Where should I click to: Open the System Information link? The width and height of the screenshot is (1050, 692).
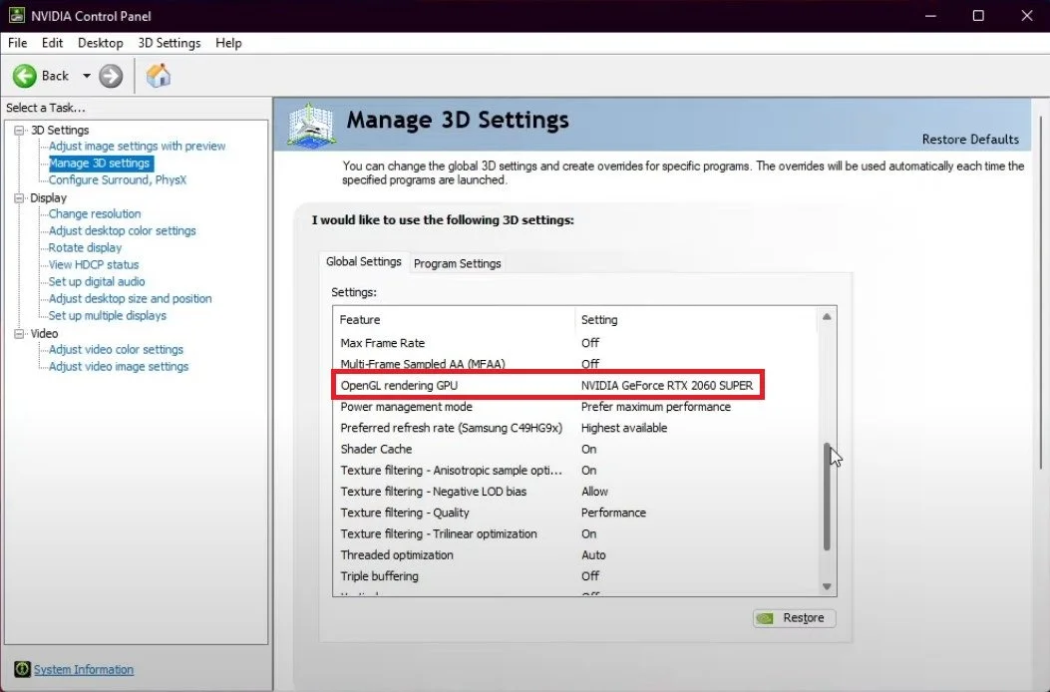tap(84, 669)
